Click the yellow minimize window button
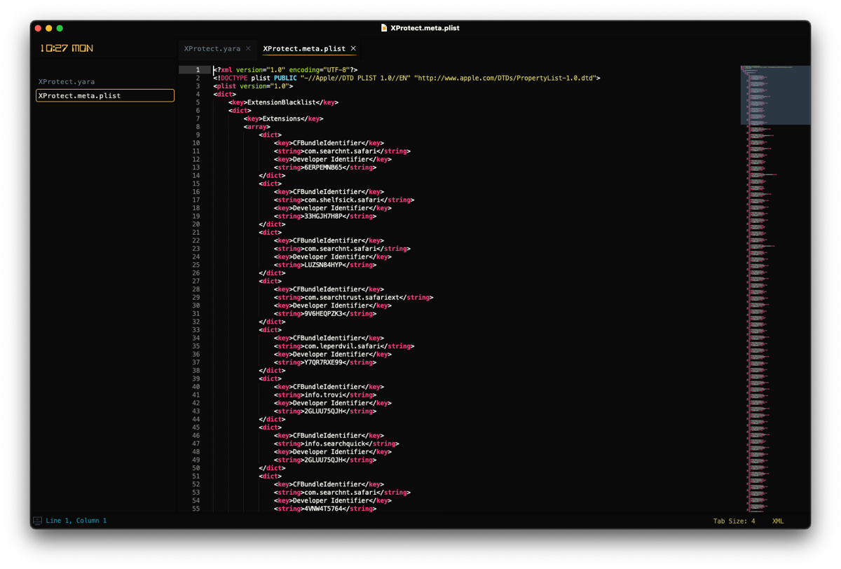This screenshot has height=569, width=841. (x=48, y=28)
